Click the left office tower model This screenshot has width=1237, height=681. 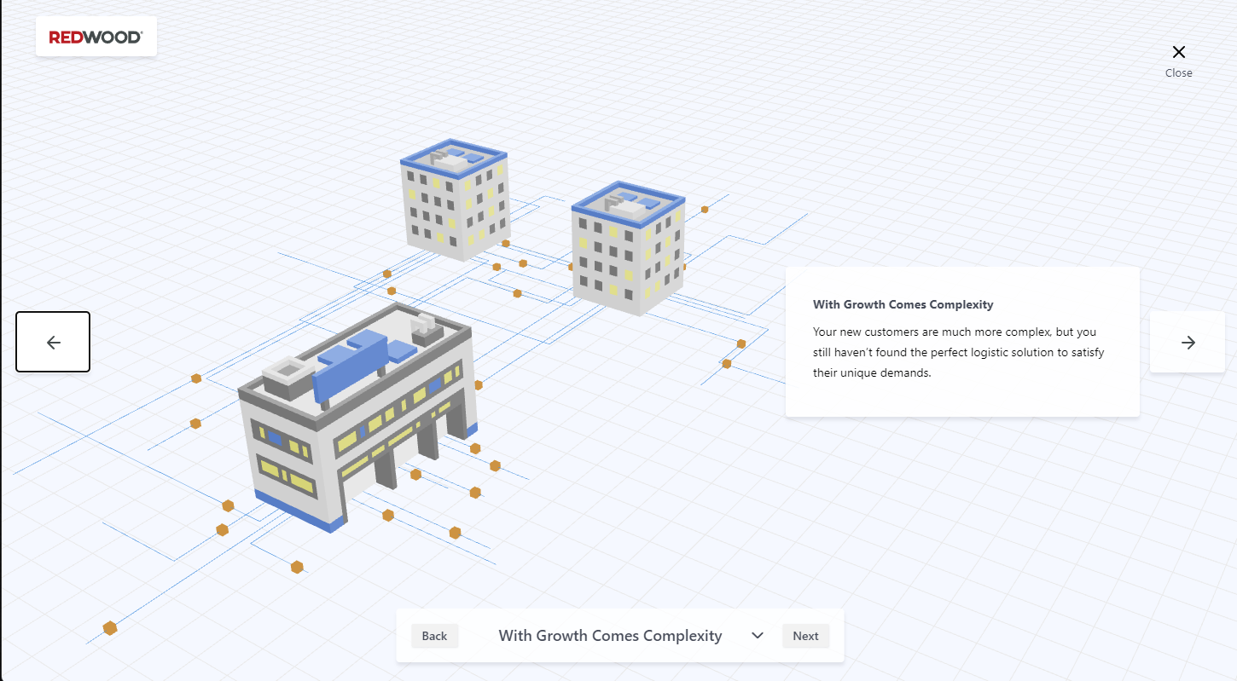point(456,200)
